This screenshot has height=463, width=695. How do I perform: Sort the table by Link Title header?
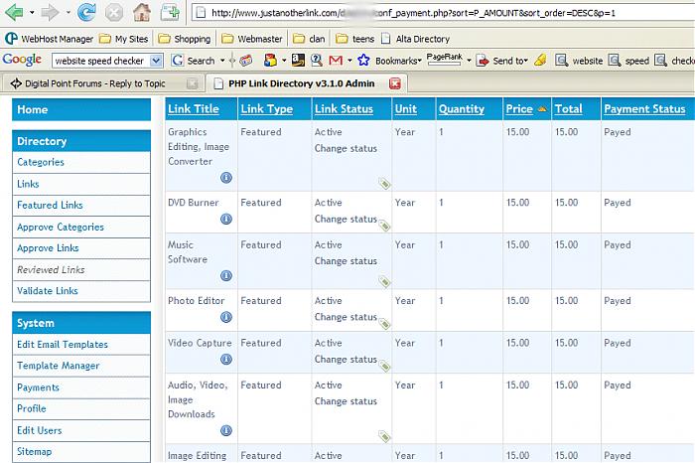click(194, 109)
